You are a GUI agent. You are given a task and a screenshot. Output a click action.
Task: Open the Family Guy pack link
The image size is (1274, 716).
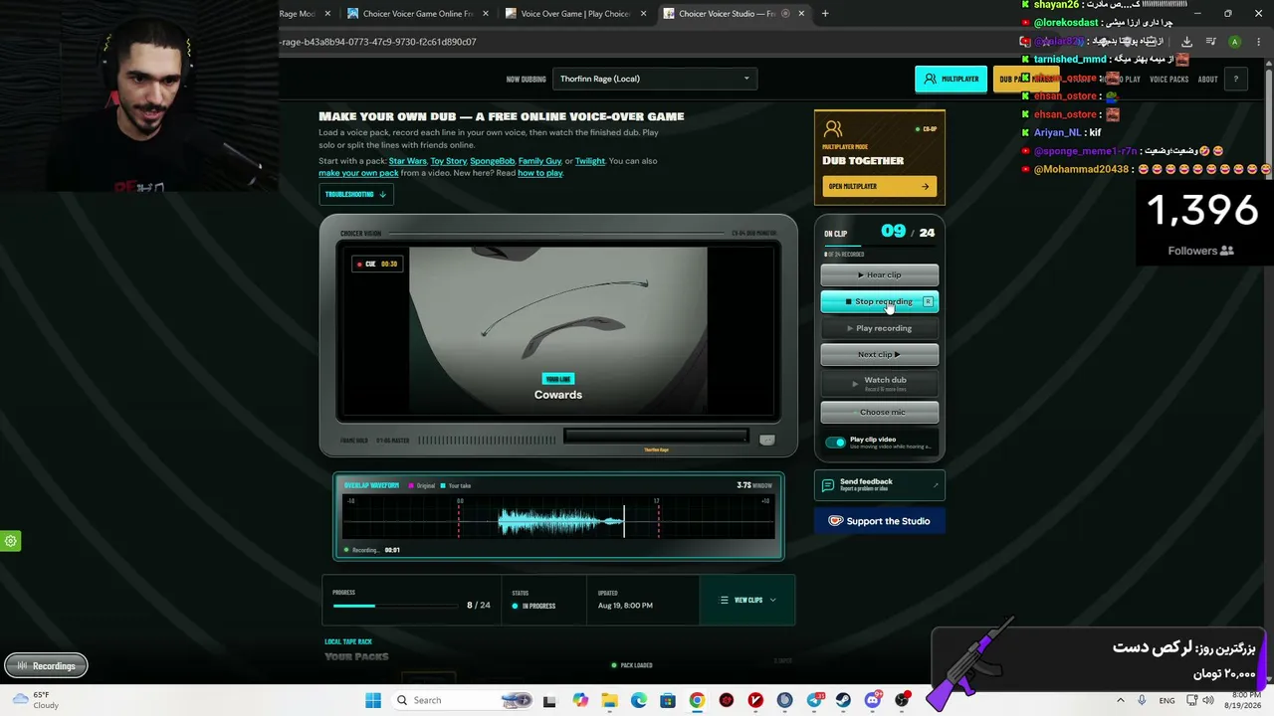[x=539, y=161]
